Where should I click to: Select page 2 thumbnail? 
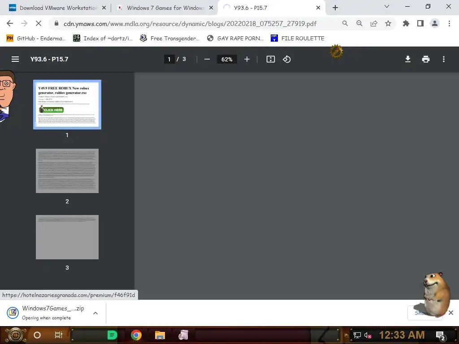coord(67,171)
